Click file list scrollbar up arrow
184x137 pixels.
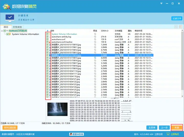tap(182, 30)
